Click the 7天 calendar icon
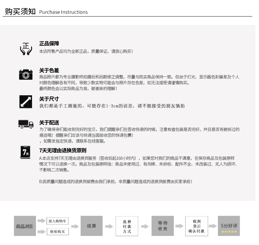Screen dimensions: 259x245 click(25, 152)
